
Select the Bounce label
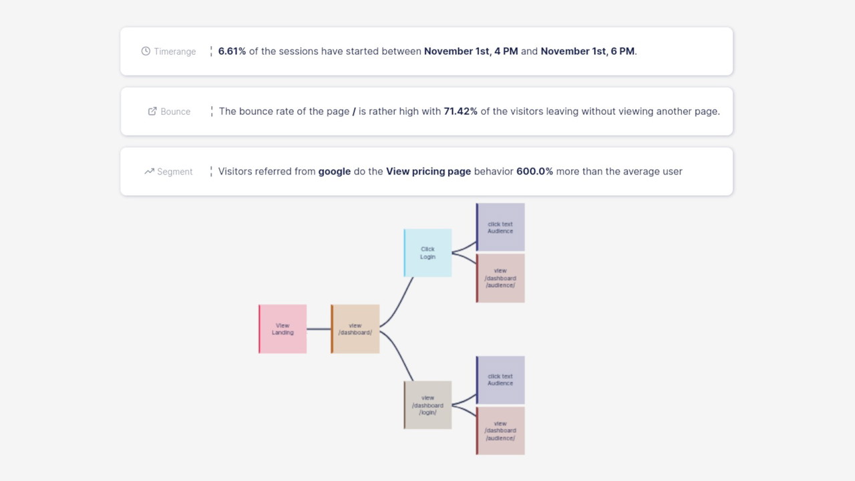pyautogui.click(x=176, y=112)
